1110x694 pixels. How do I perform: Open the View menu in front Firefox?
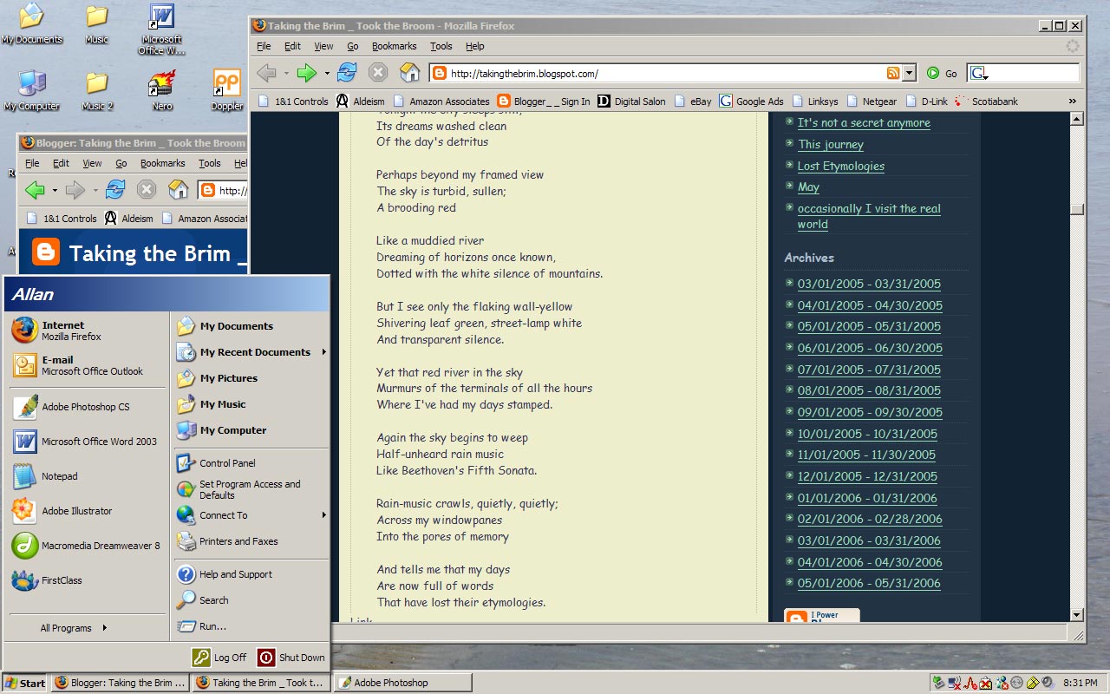323,46
